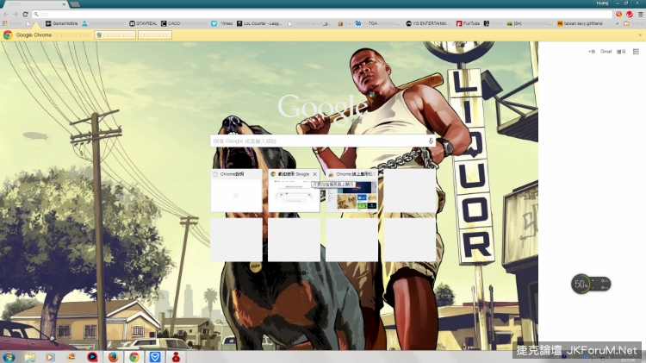Click the Chrome icon in the taskbar
This screenshot has width=646, height=363.
[x=134, y=355]
